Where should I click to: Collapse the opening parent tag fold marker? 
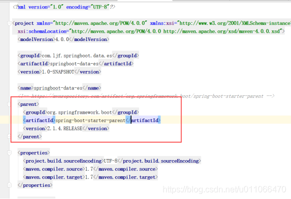click(9, 104)
